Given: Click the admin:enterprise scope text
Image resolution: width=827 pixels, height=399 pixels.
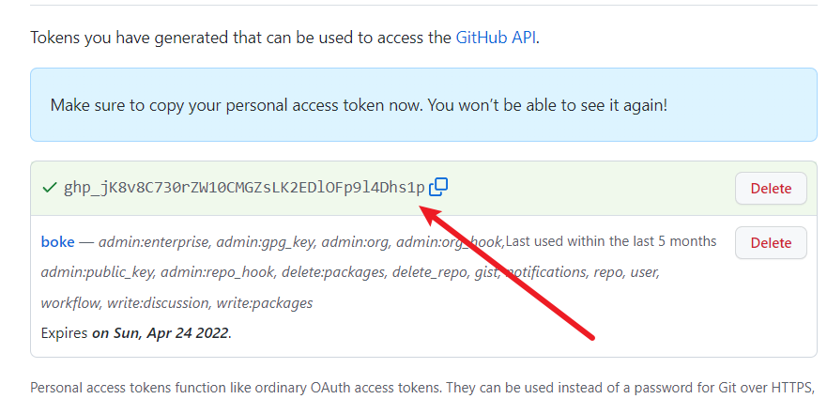Looking at the screenshot, I should tap(153, 242).
